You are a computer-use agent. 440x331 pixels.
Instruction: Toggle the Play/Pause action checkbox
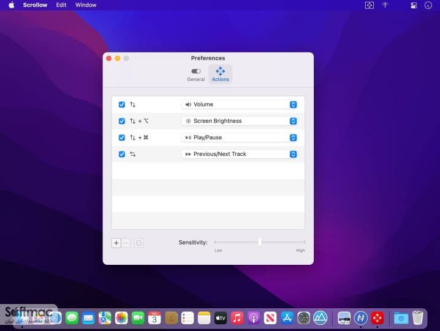pyautogui.click(x=122, y=137)
